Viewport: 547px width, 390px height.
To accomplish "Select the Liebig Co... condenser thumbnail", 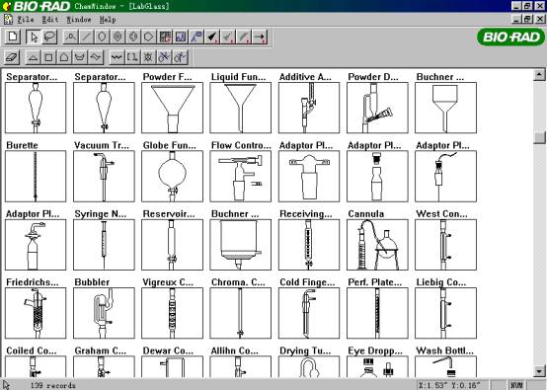I will click(445, 313).
